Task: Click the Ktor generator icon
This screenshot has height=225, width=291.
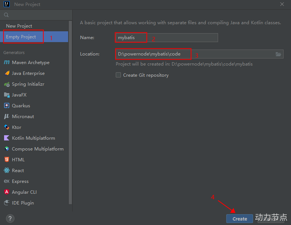Action: 7,127
